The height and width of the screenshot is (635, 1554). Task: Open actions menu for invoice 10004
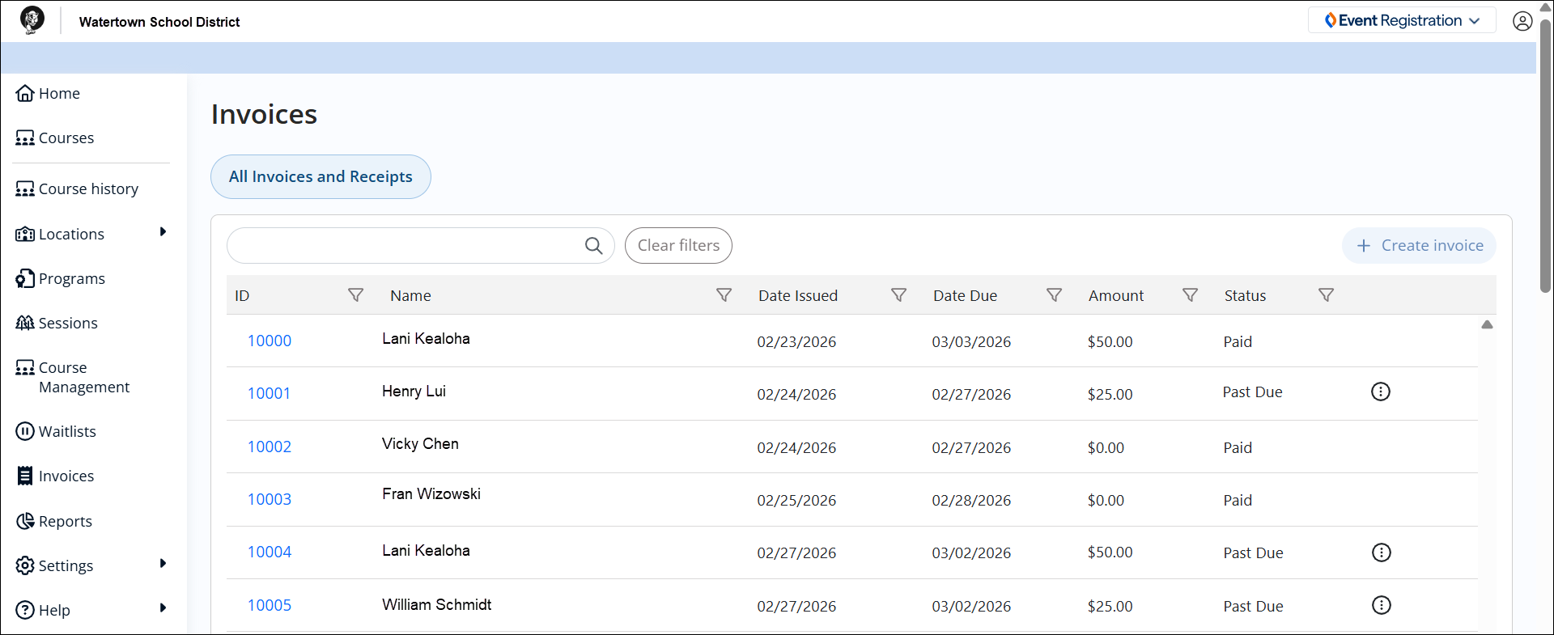(x=1381, y=552)
